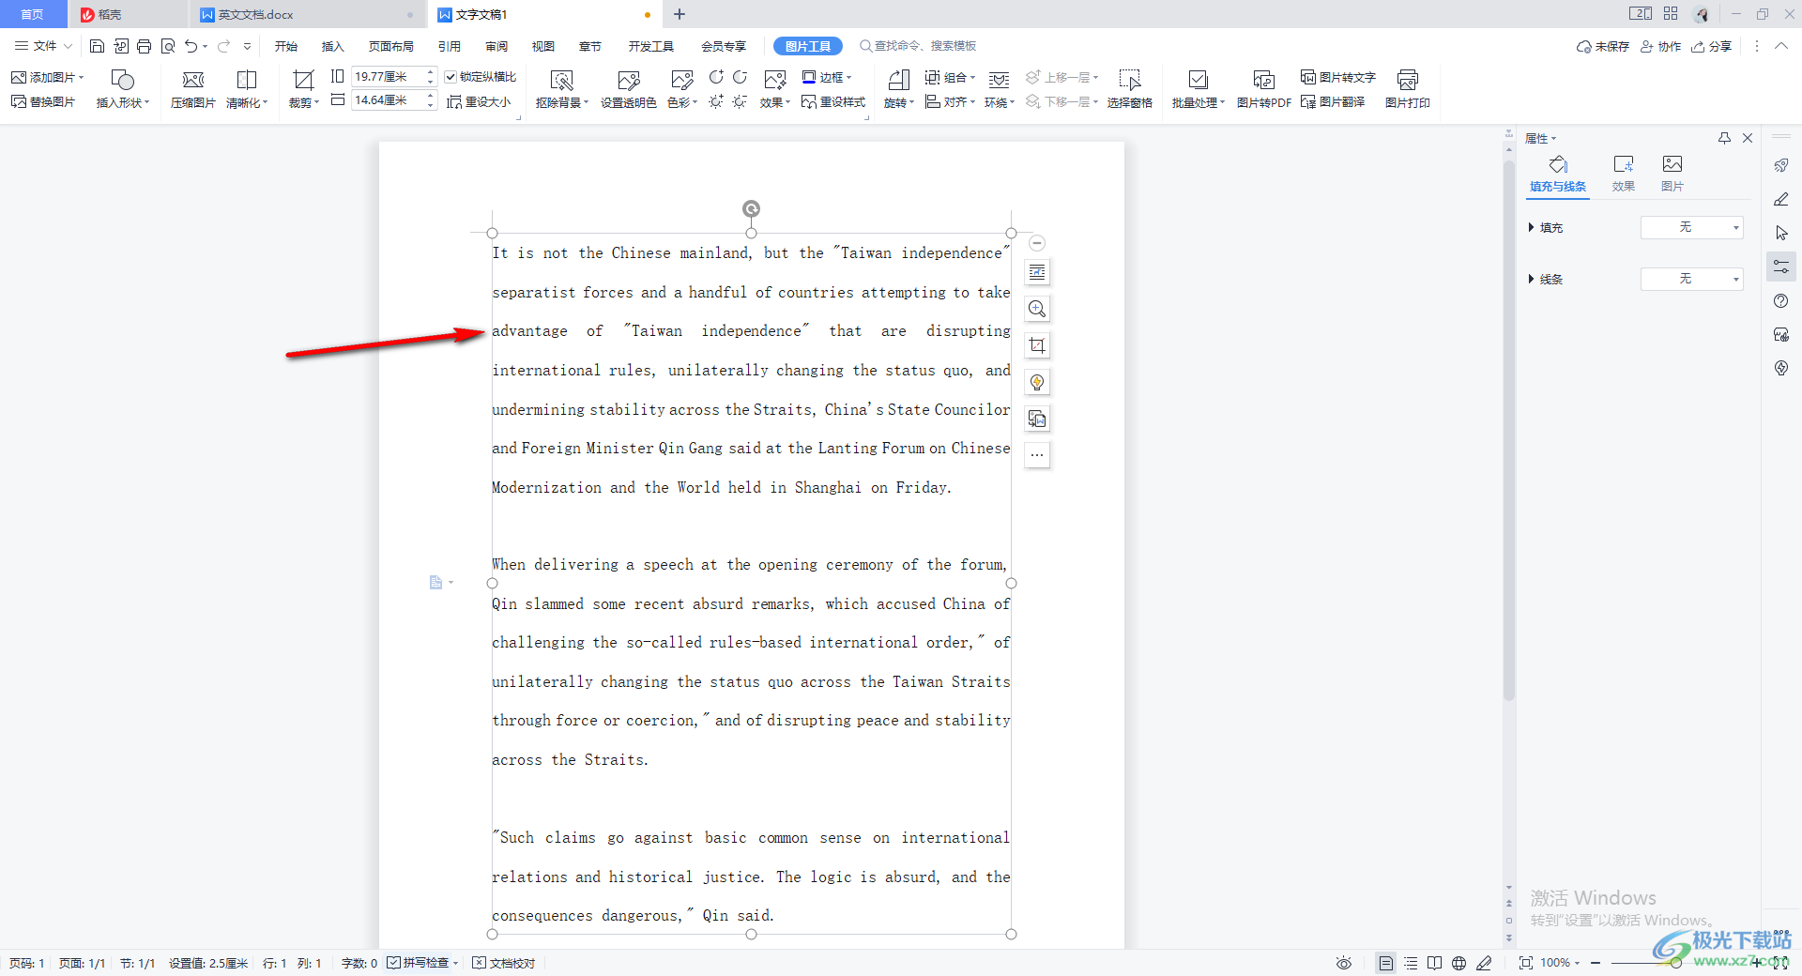Screen dimensions: 1802x976
Task: Click 替换图片 replace picture
Action: (x=43, y=101)
